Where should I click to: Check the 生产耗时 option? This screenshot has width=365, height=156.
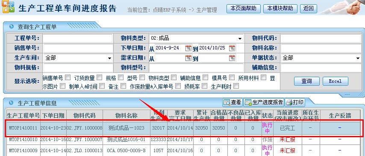[x=236, y=86]
